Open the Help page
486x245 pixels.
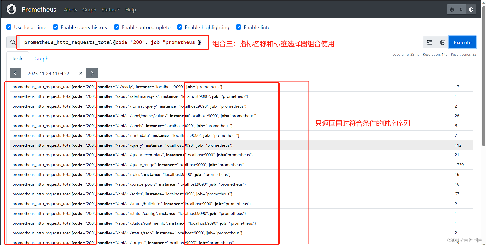pos(131,10)
